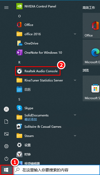Open the Steam folder icon
The width and height of the screenshot is (100, 175).
[x=19, y=136]
